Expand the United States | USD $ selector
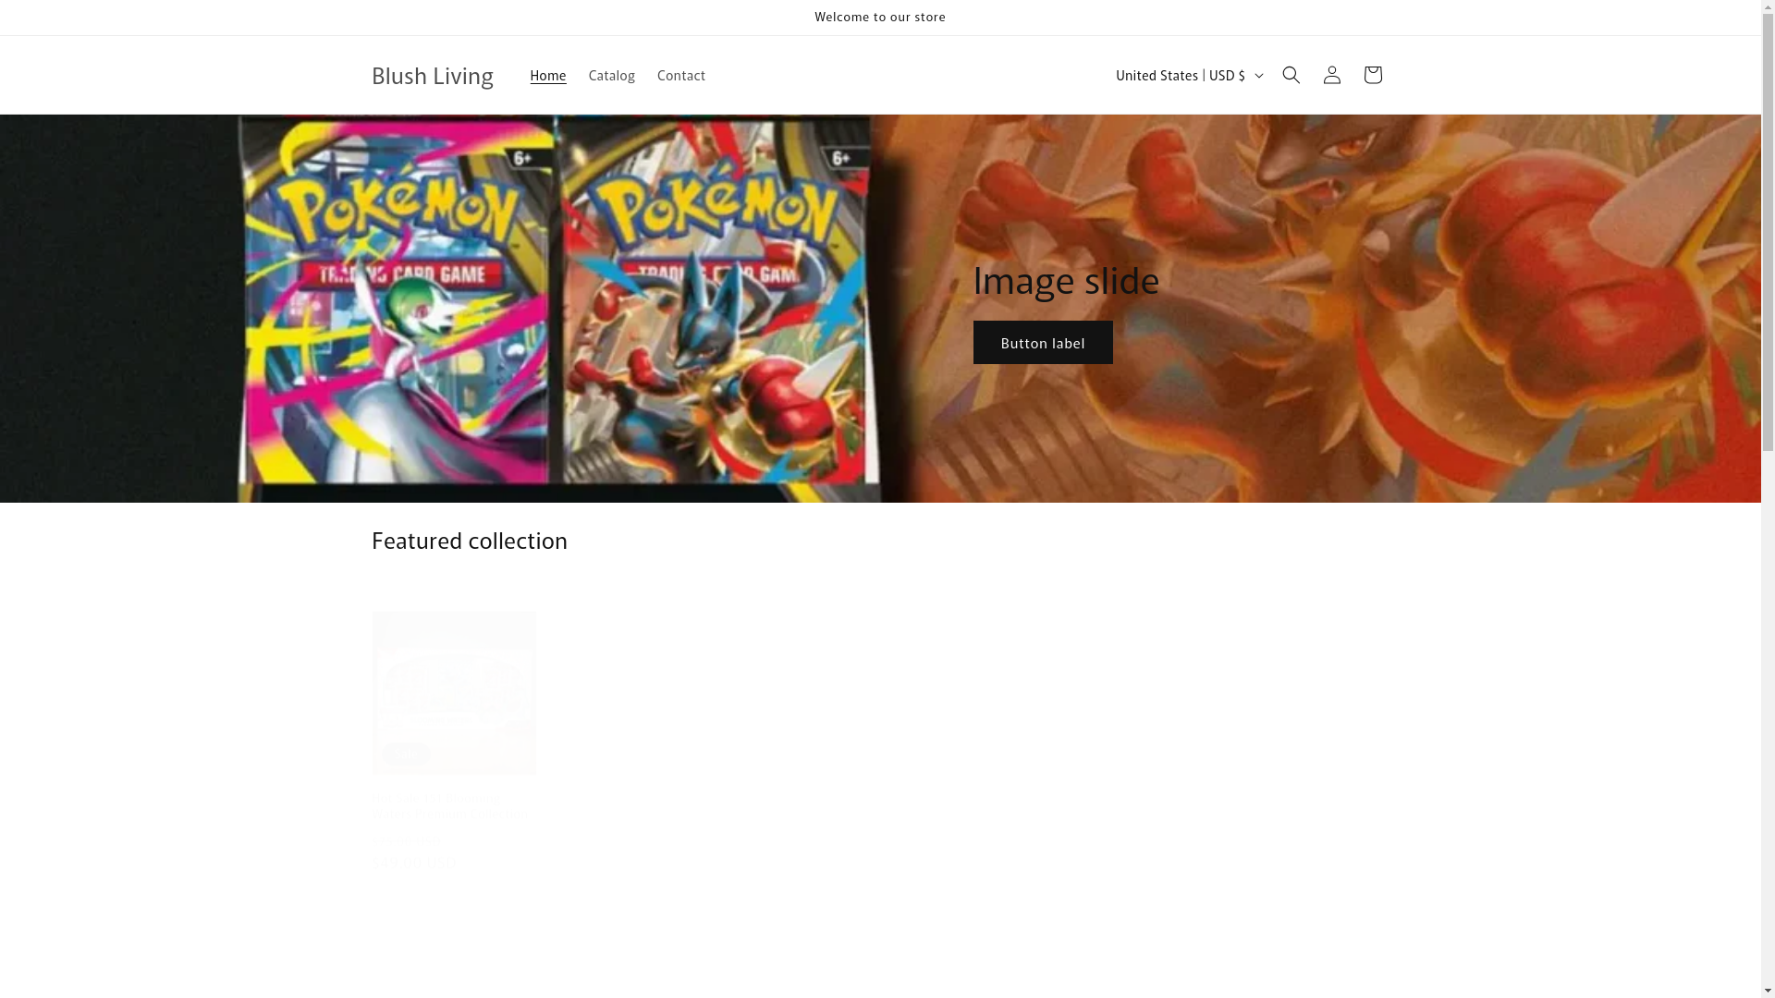 [1188, 75]
